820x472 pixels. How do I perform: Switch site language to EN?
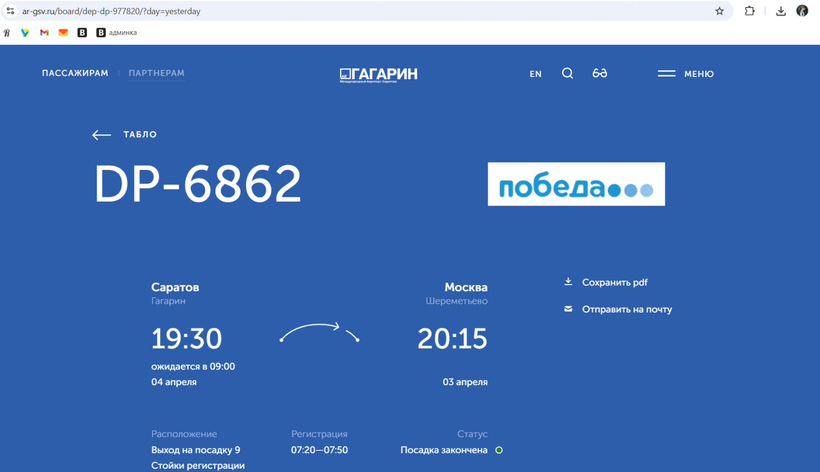(535, 74)
